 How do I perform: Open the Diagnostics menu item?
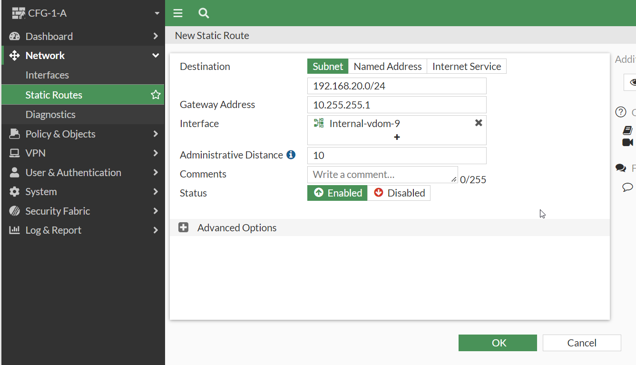click(x=50, y=114)
